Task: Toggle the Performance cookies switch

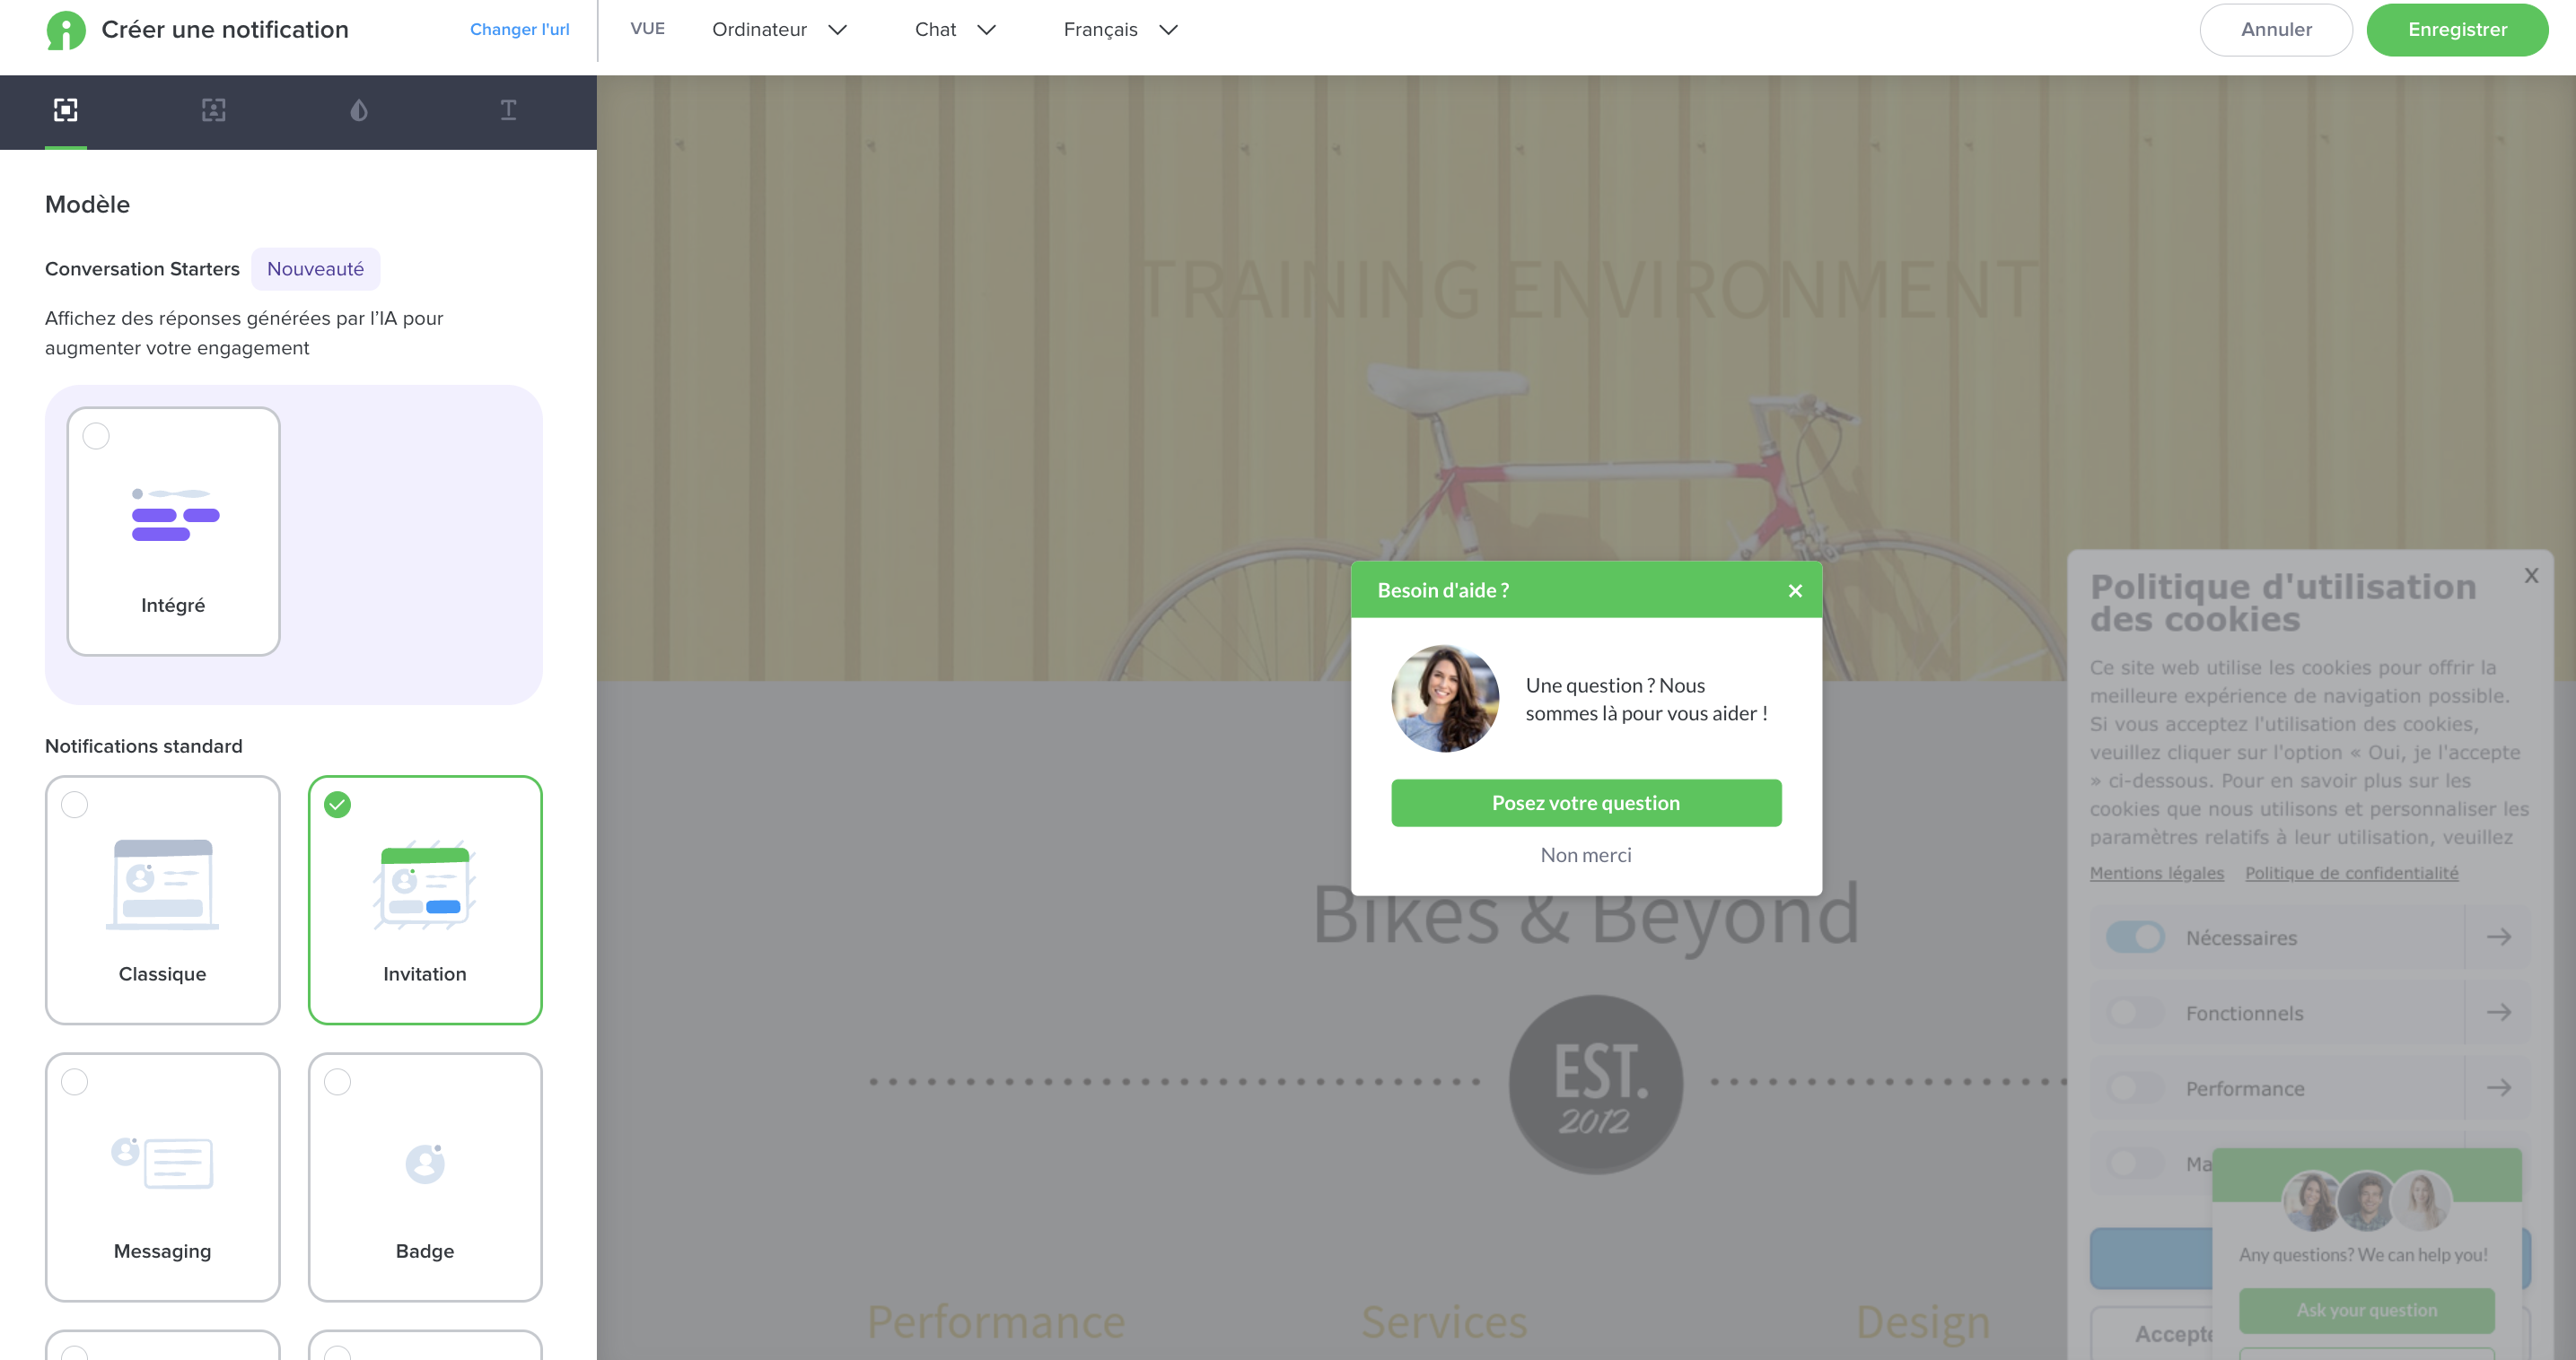Action: (x=2135, y=1088)
